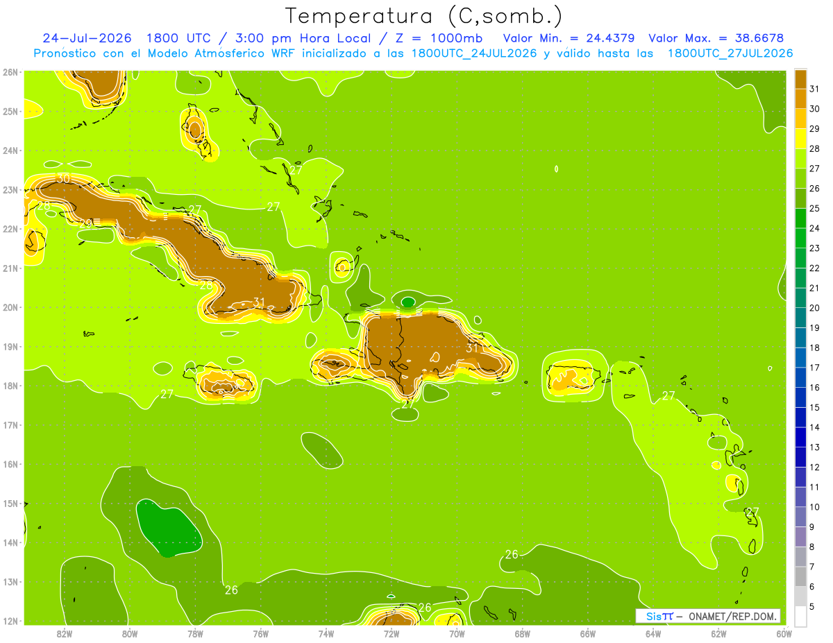Click the "13N" latitude axis label
Image resolution: width=833 pixels, height=643 pixels.
[x=10, y=582]
